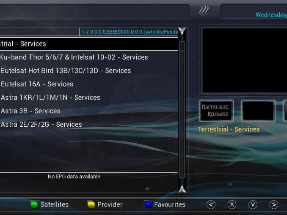Click the service reference string 1:7:0:0:0:0:EEEE0000
This screenshot has width=287, height=215.
130,32
